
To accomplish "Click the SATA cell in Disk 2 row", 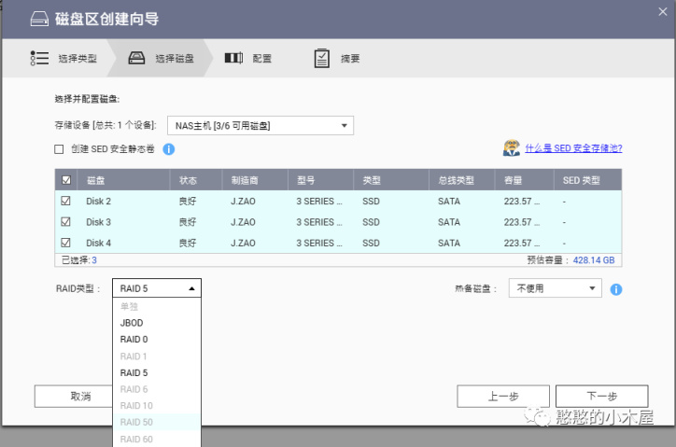I will pyautogui.click(x=449, y=202).
